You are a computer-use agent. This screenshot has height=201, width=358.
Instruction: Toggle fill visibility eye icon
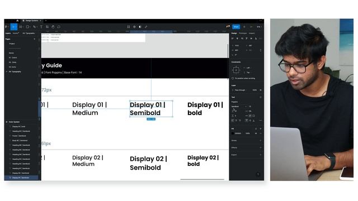256,133
